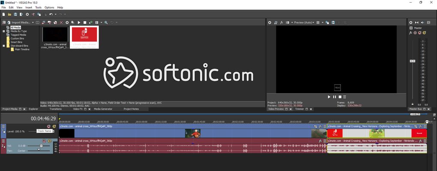Open the Import Media dropdown arrow
Screen dimensions: 437x171
[33, 23]
